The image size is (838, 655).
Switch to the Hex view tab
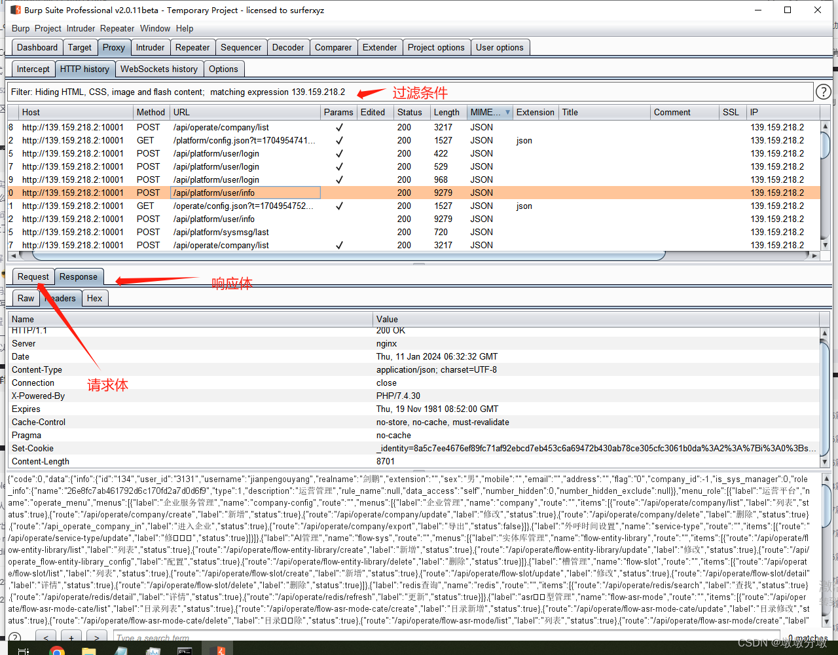click(x=95, y=298)
